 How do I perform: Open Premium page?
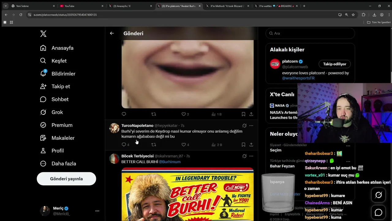[56, 125]
